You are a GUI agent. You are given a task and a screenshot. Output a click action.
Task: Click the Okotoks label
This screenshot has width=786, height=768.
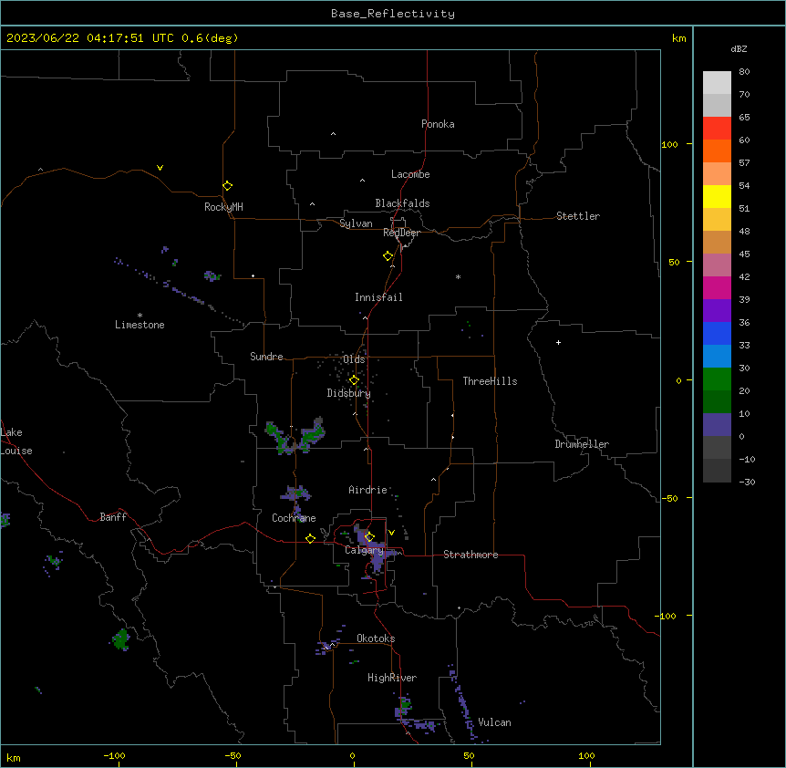pyautogui.click(x=376, y=638)
